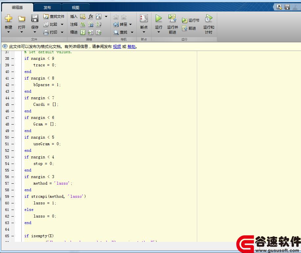Expand the insert options dropdown arrow

(106, 16)
